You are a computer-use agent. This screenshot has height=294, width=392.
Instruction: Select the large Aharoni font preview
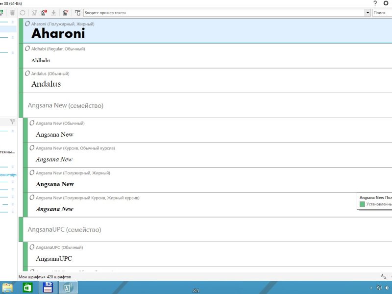click(58, 33)
